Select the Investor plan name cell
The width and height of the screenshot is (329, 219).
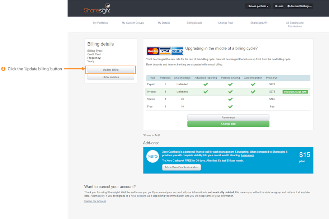(x=152, y=92)
